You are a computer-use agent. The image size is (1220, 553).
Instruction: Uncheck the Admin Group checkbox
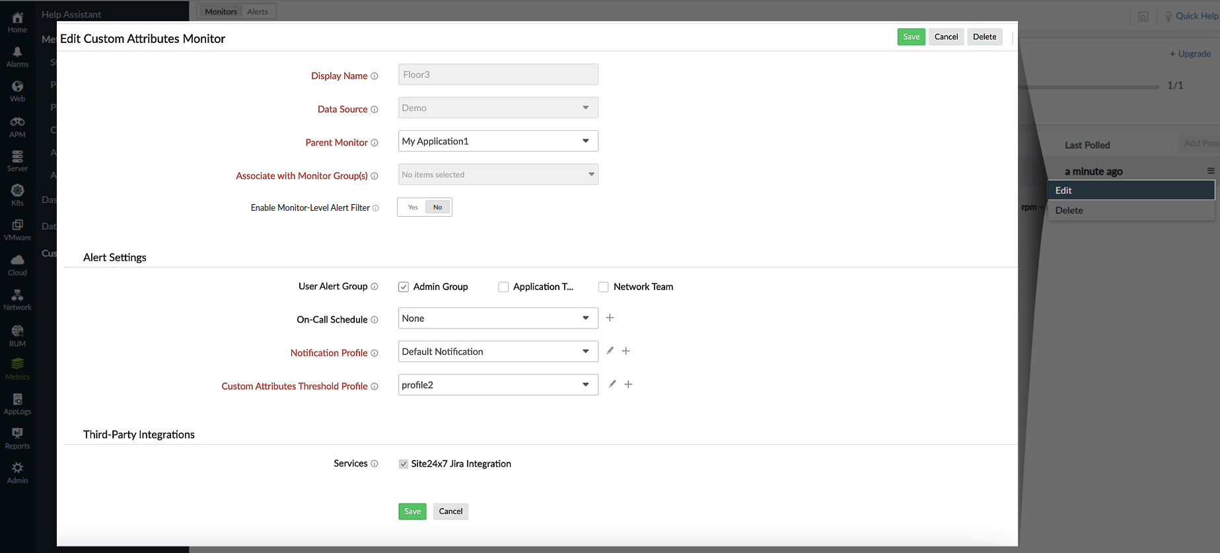click(x=404, y=287)
